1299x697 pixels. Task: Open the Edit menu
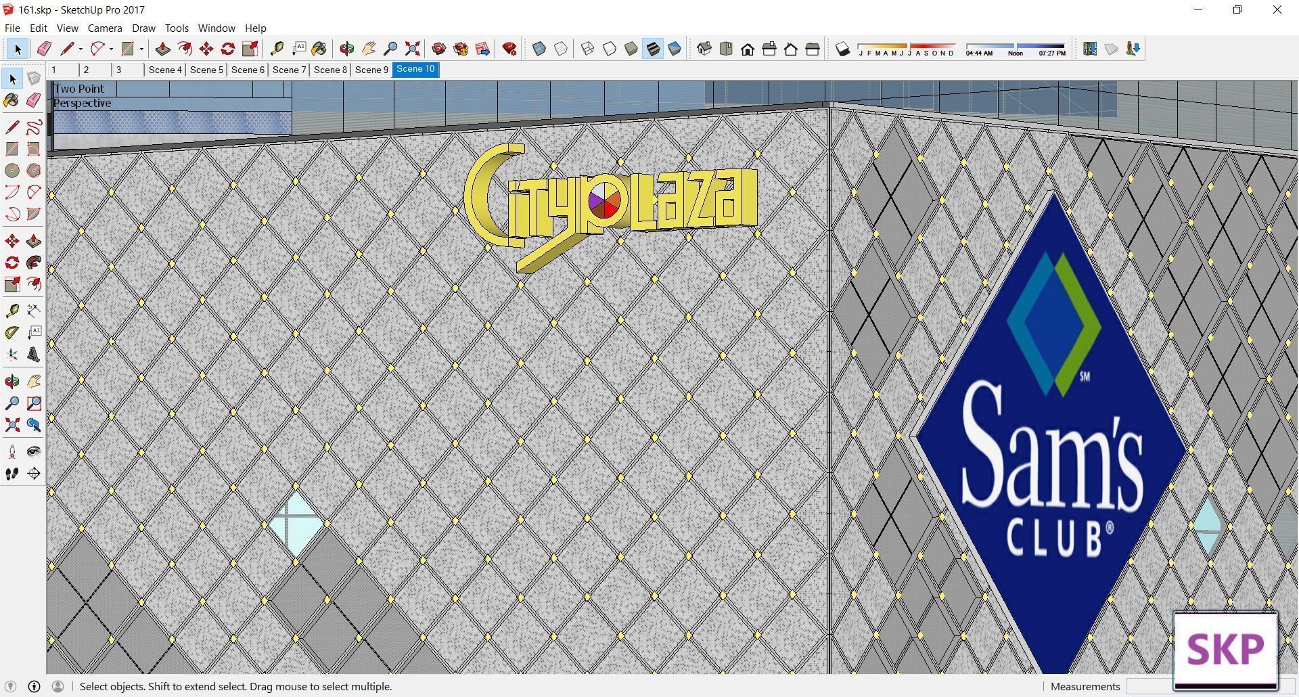click(38, 28)
